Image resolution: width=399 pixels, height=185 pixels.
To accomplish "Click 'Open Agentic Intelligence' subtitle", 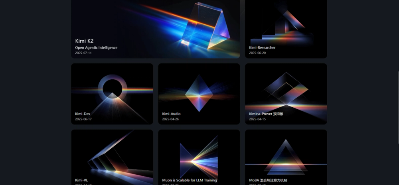I will click(96, 47).
